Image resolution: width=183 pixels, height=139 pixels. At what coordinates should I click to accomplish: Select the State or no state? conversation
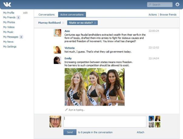(81, 23)
